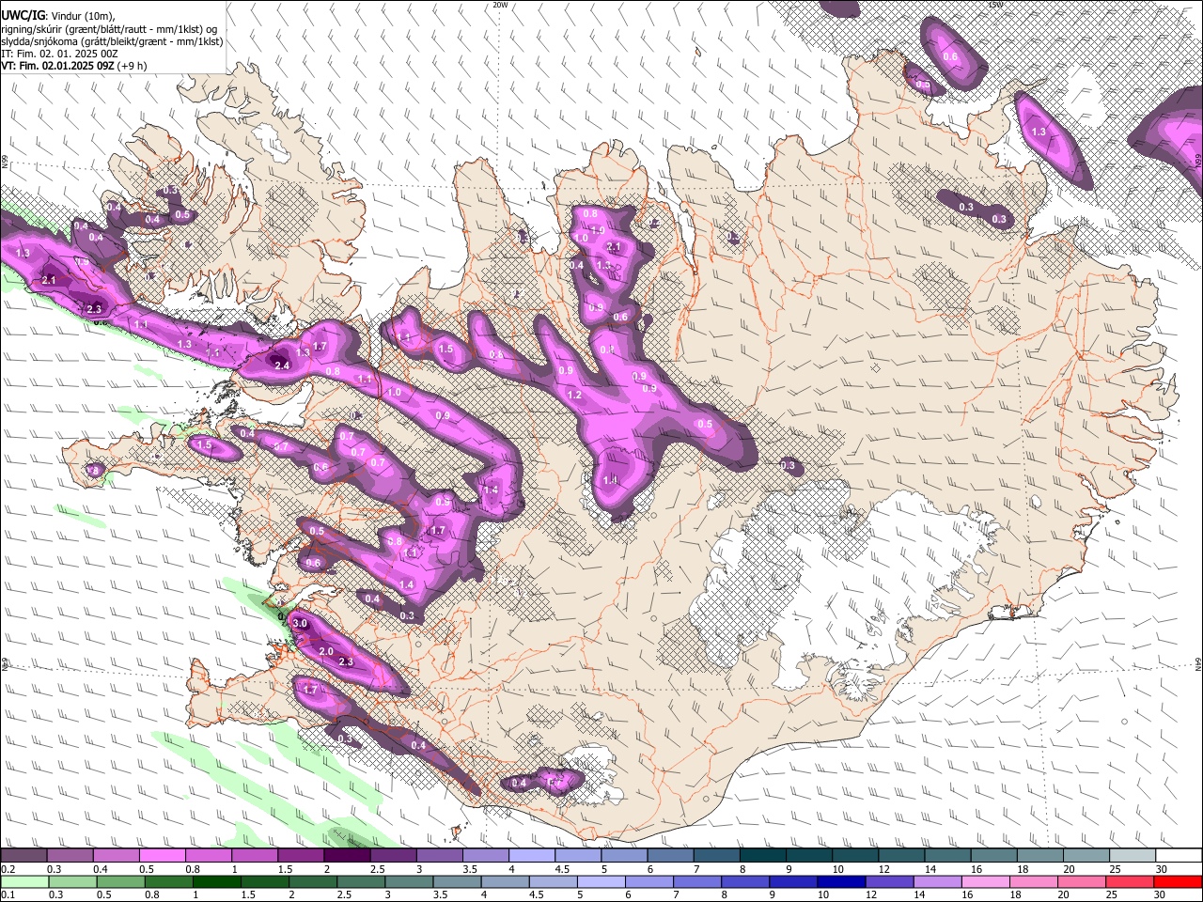Click the 'rigning/skúrir (grænt/blátt/rautt - mm/1klst) og' line
Image resolution: width=1203 pixels, height=902 pixels.
[109, 29]
